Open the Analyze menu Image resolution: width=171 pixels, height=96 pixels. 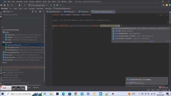pyautogui.click(x=32, y=2)
